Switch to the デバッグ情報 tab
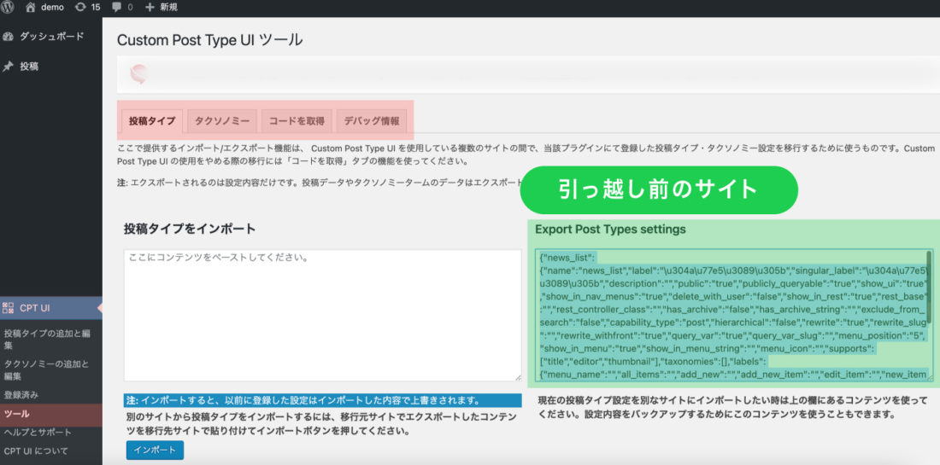Image resolution: width=940 pixels, height=465 pixels. point(372,121)
